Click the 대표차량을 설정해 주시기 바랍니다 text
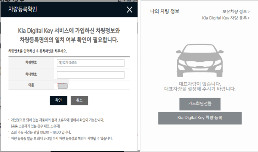Screen dimensions: 258x152 point(200,89)
